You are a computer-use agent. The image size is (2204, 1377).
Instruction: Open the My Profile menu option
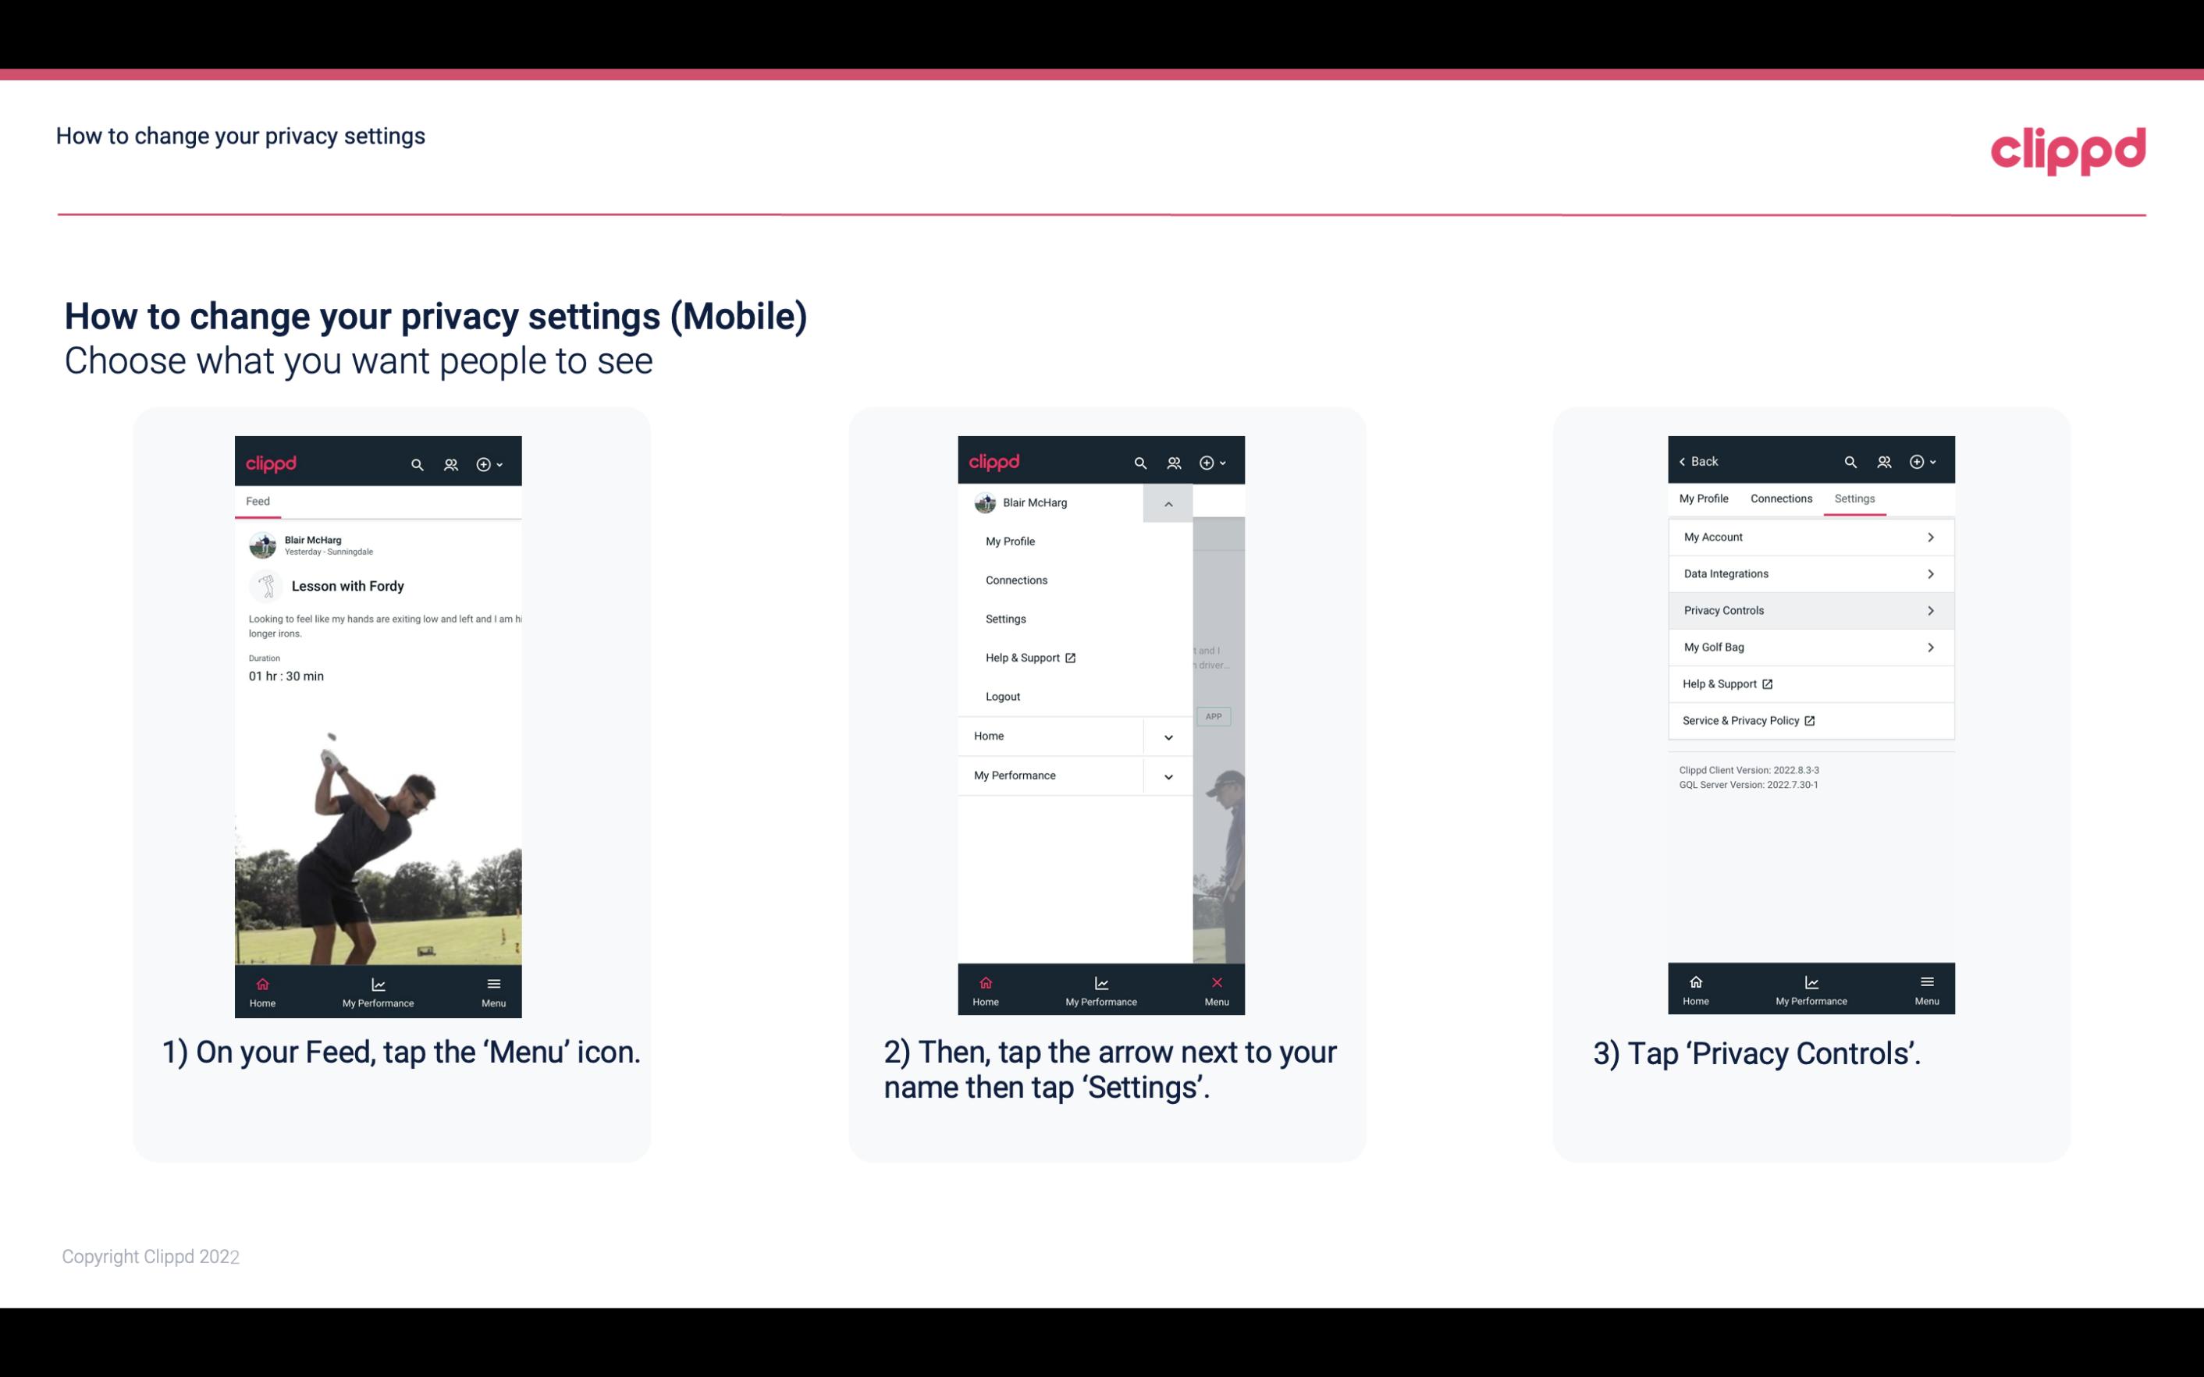coord(1009,541)
